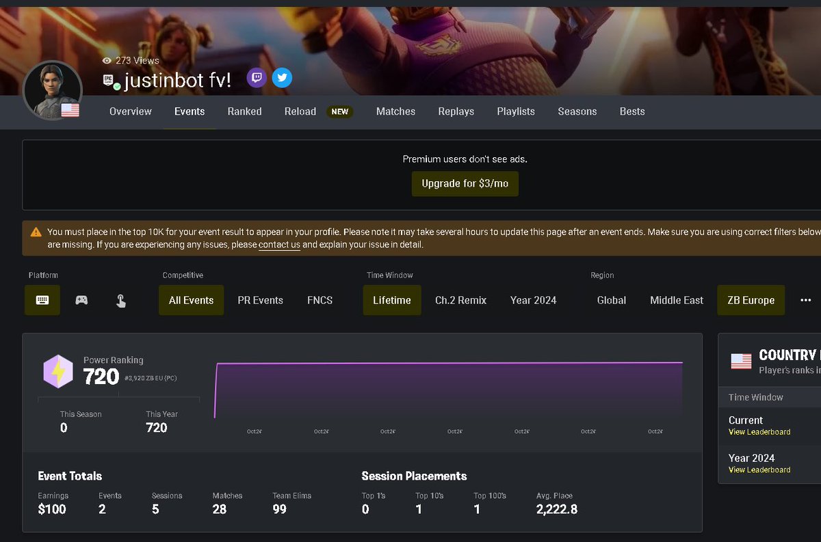This screenshot has height=542, width=821.
Task: Select the keyboard/mouse platform filter
Action: click(42, 300)
